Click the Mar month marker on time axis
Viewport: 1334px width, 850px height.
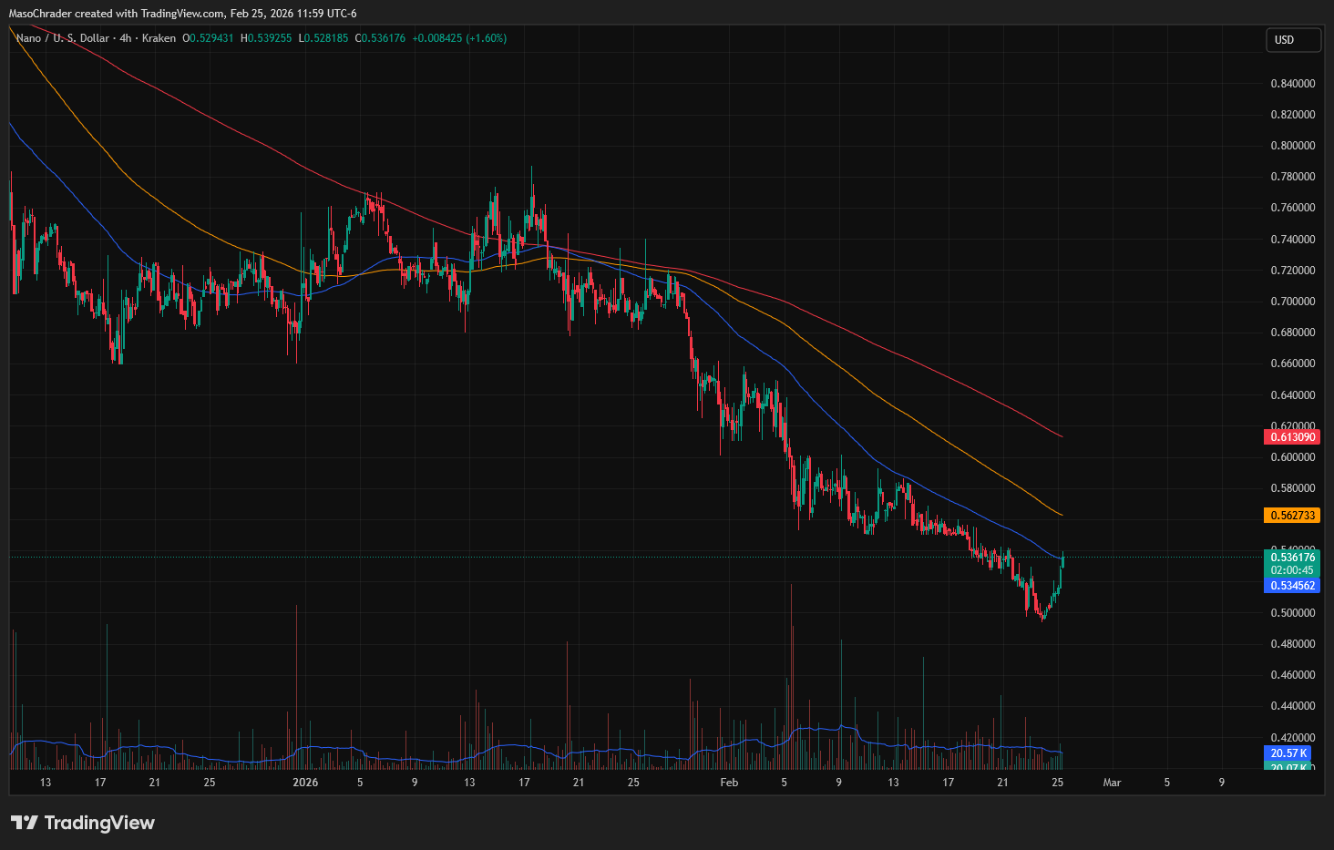pyautogui.click(x=1112, y=783)
